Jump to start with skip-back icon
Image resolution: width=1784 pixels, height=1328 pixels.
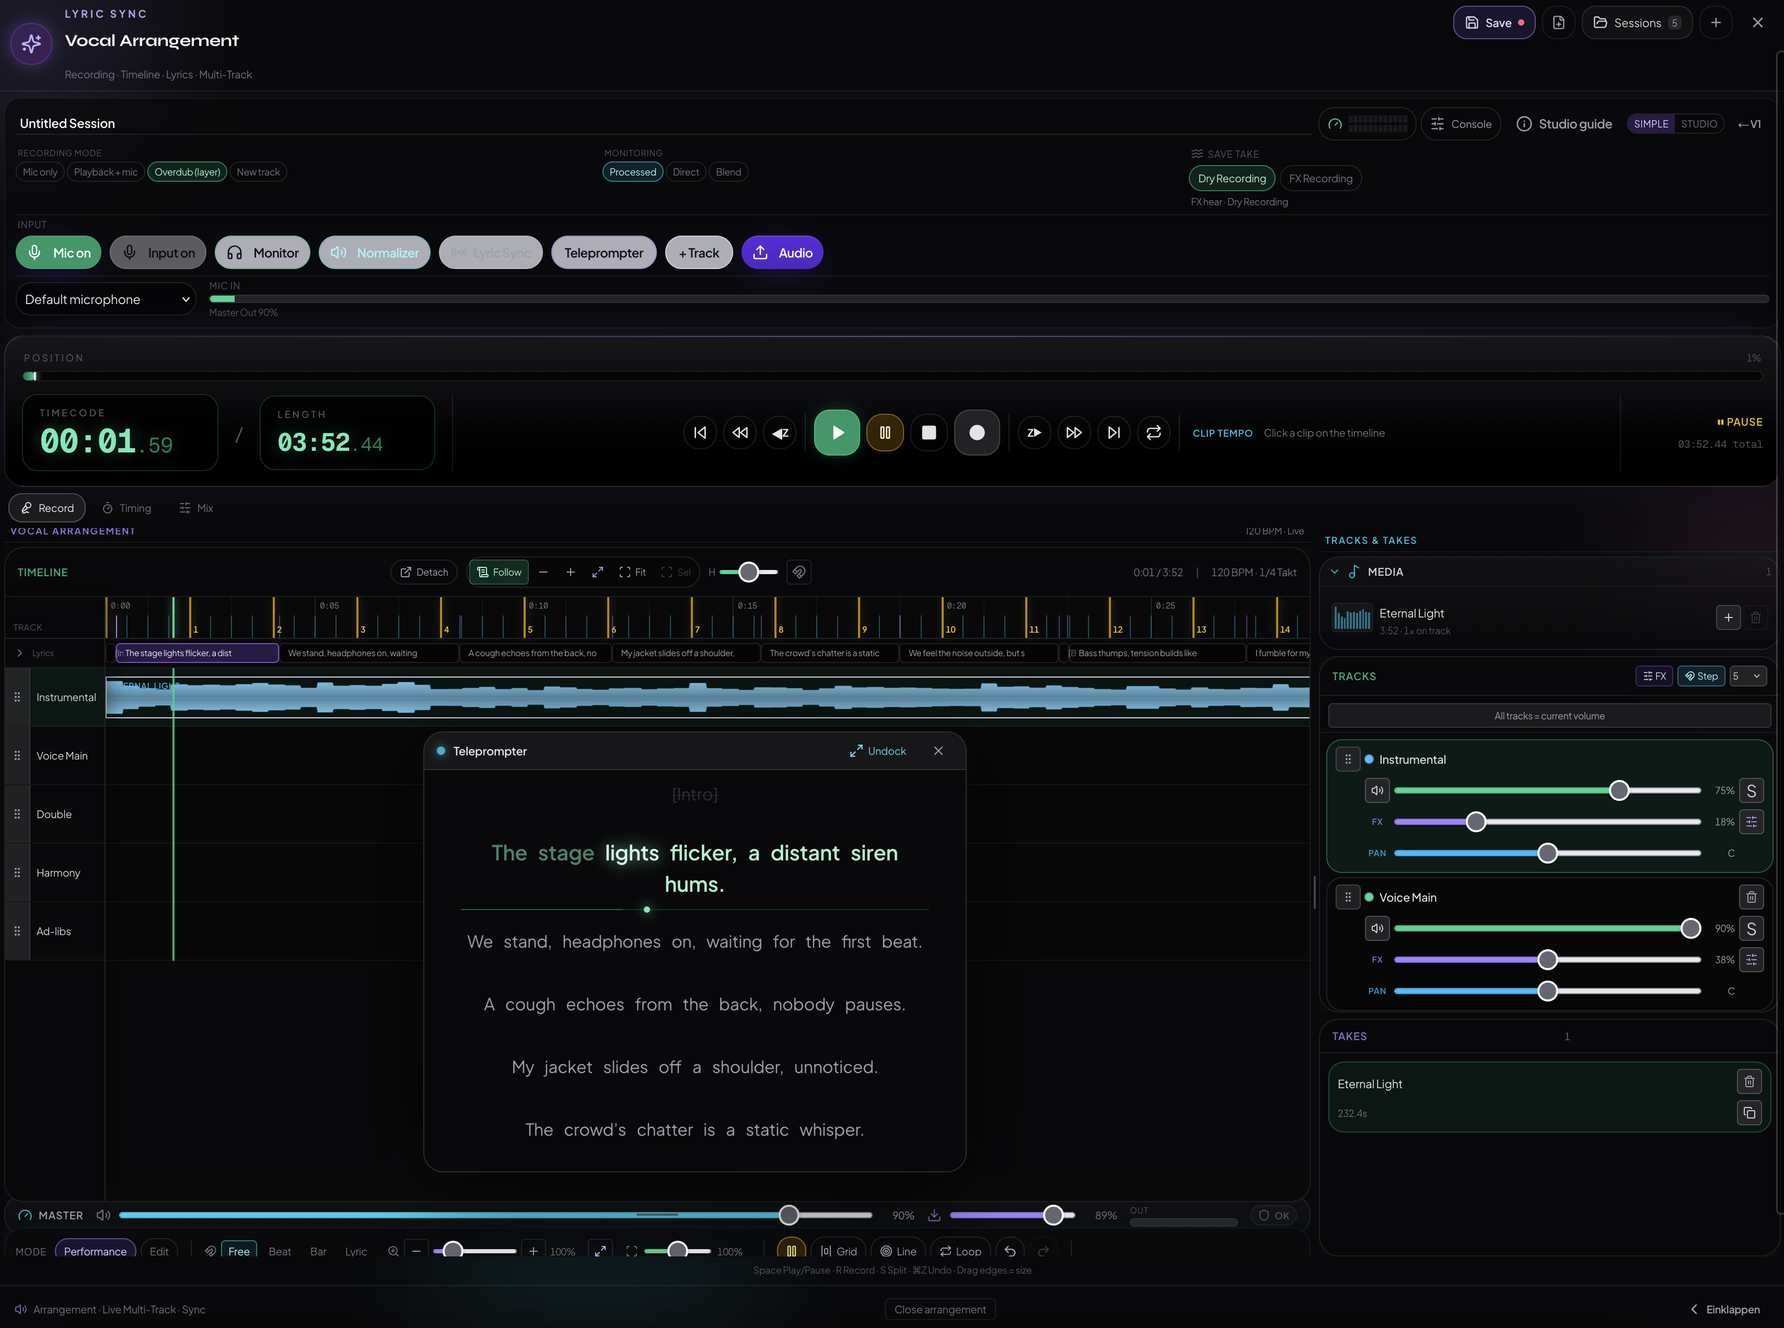point(700,433)
